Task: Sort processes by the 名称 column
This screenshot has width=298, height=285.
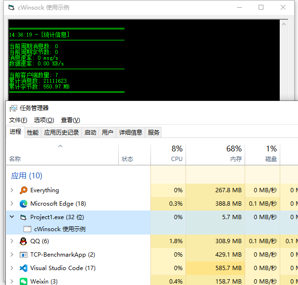Action: (x=62, y=155)
